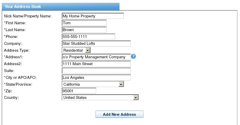Expand the State/Province dropdown showing California
The height and width of the screenshot is (125, 240).
pos(93,84)
